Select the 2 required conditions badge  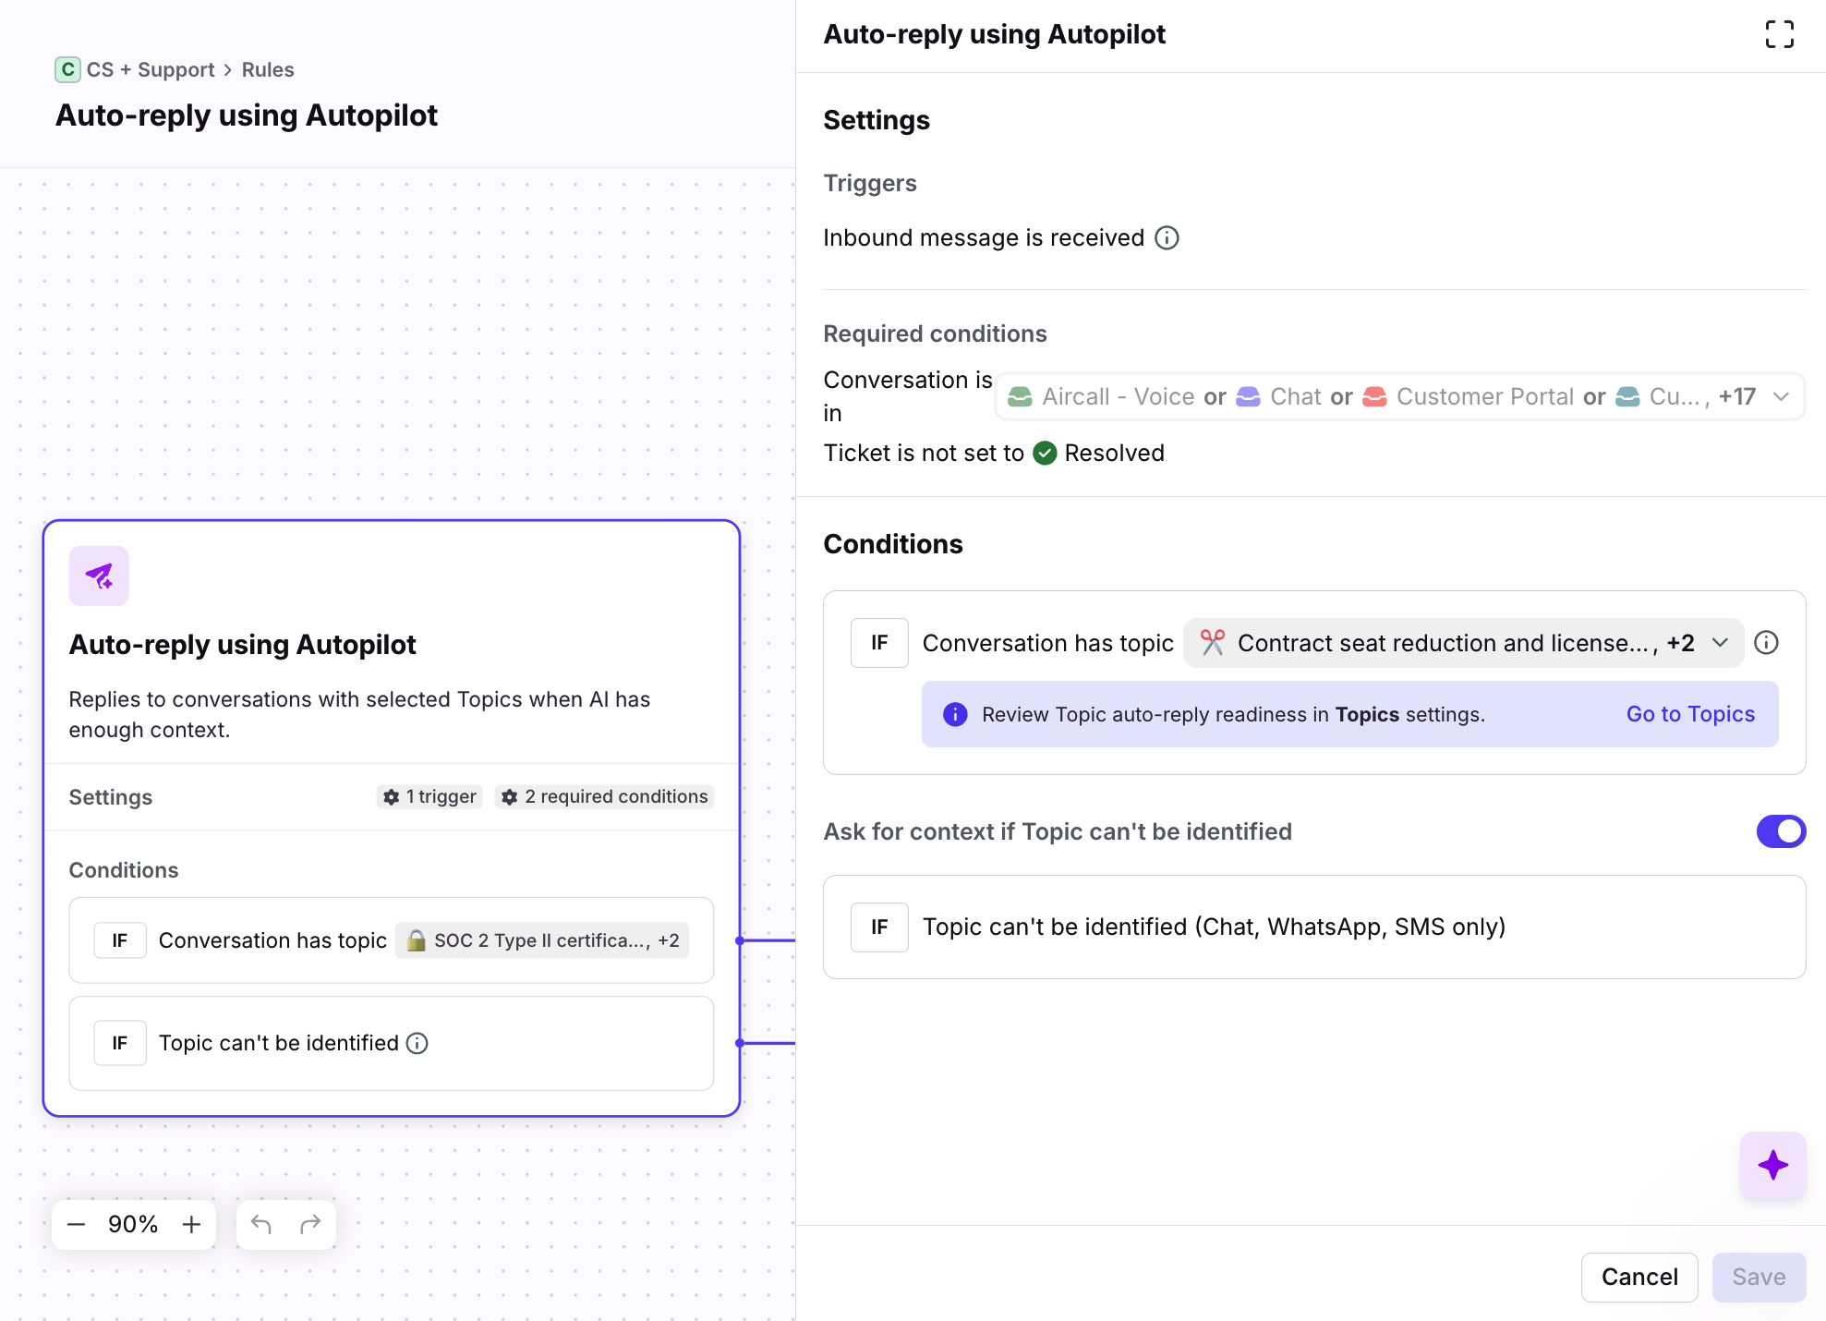[605, 796]
